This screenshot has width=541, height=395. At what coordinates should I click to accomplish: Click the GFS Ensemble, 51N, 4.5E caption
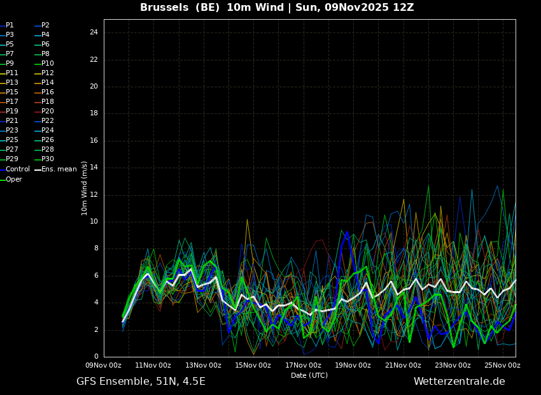click(x=141, y=382)
